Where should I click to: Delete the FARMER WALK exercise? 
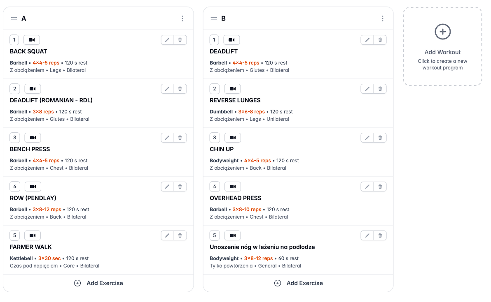[180, 235]
